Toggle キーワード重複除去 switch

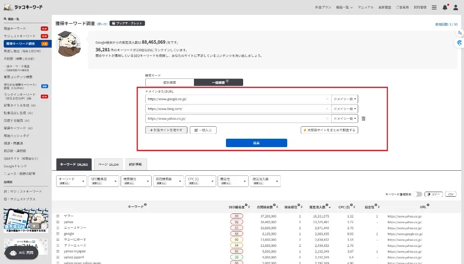tap(418, 194)
